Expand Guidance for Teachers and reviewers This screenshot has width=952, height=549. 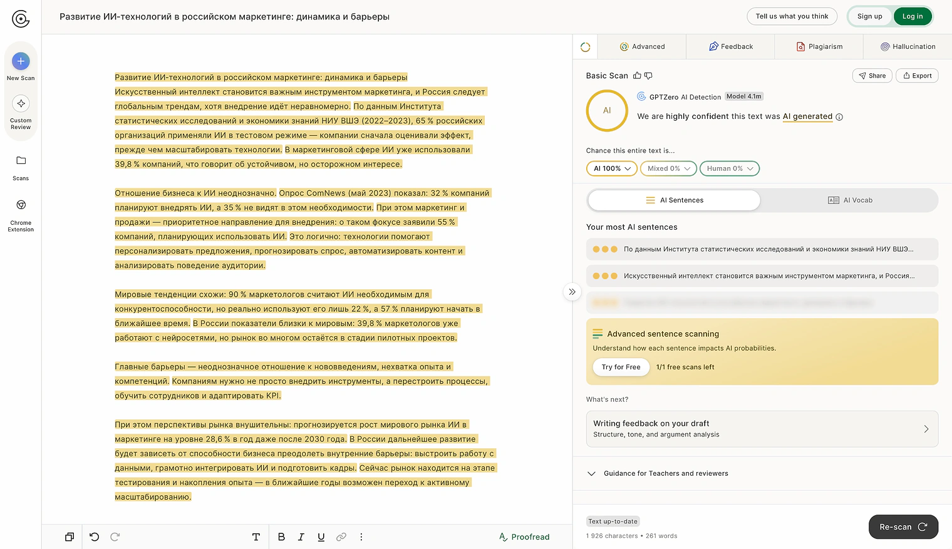tap(762, 473)
